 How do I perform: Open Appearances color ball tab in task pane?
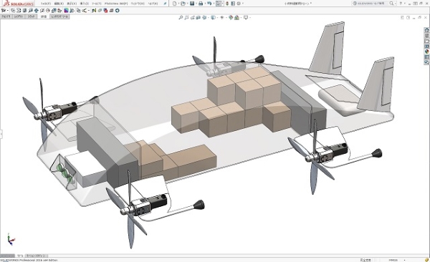pyautogui.click(x=426, y=52)
